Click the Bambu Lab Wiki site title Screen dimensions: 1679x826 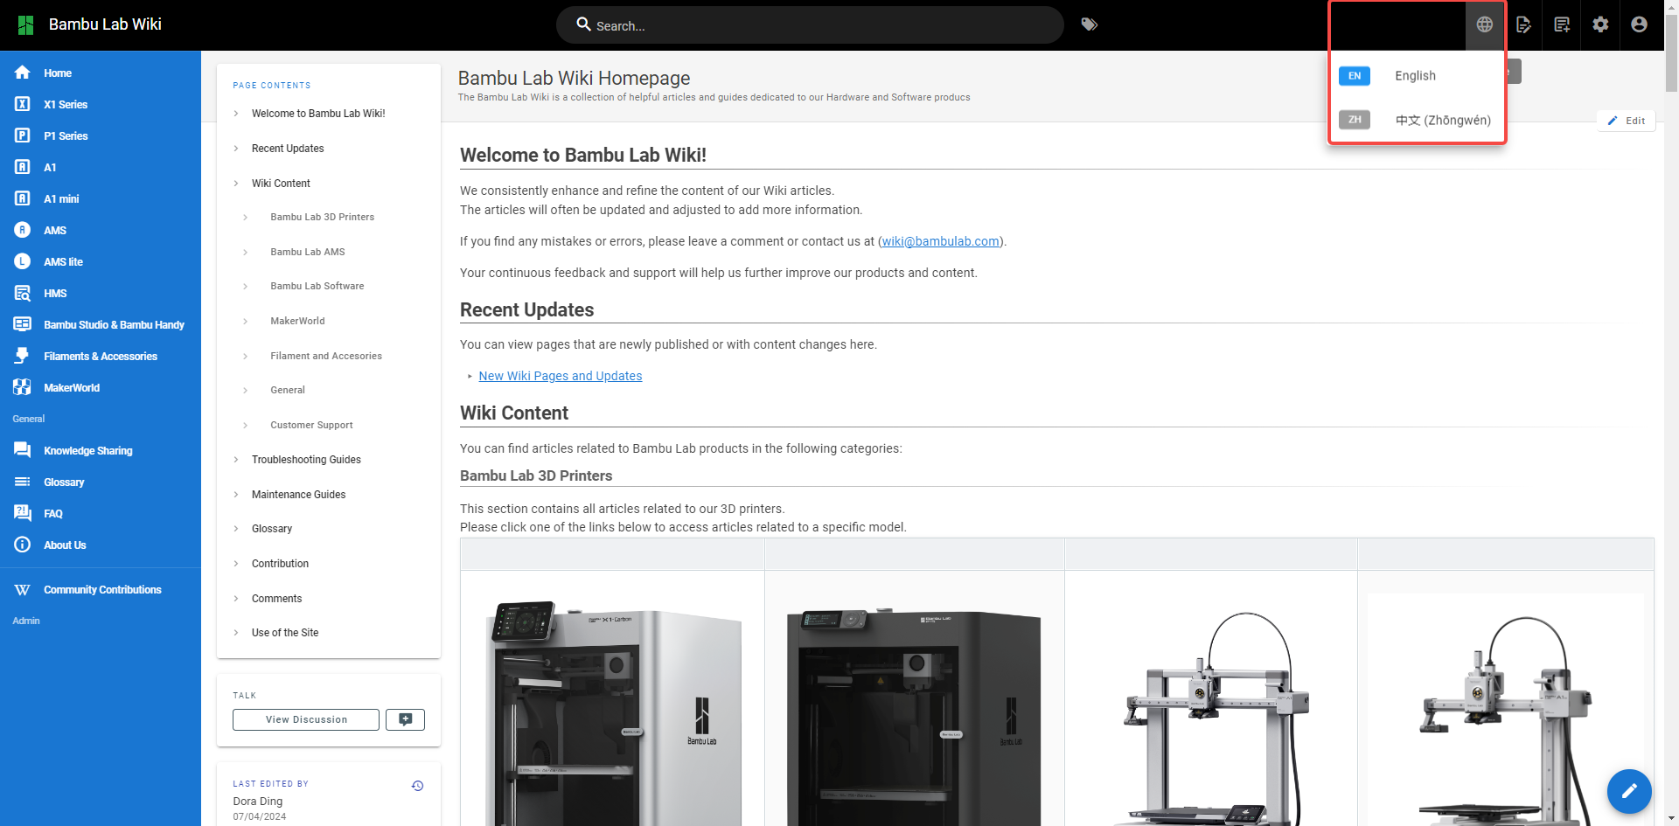(105, 24)
